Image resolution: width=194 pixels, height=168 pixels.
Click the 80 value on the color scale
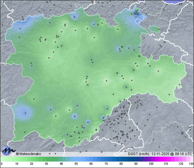pos(121,164)
